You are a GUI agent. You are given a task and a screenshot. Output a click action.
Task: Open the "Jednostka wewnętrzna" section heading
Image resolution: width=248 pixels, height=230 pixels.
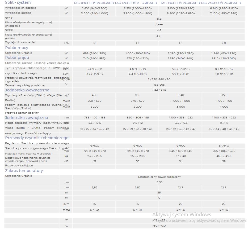(x=27, y=90)
